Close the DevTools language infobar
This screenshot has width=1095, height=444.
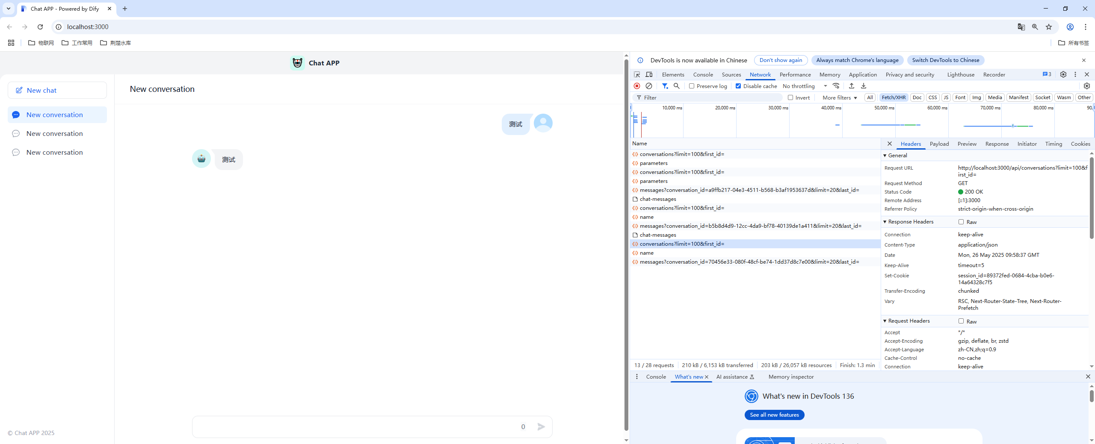pyautogui.click(x=1084, y=60)
